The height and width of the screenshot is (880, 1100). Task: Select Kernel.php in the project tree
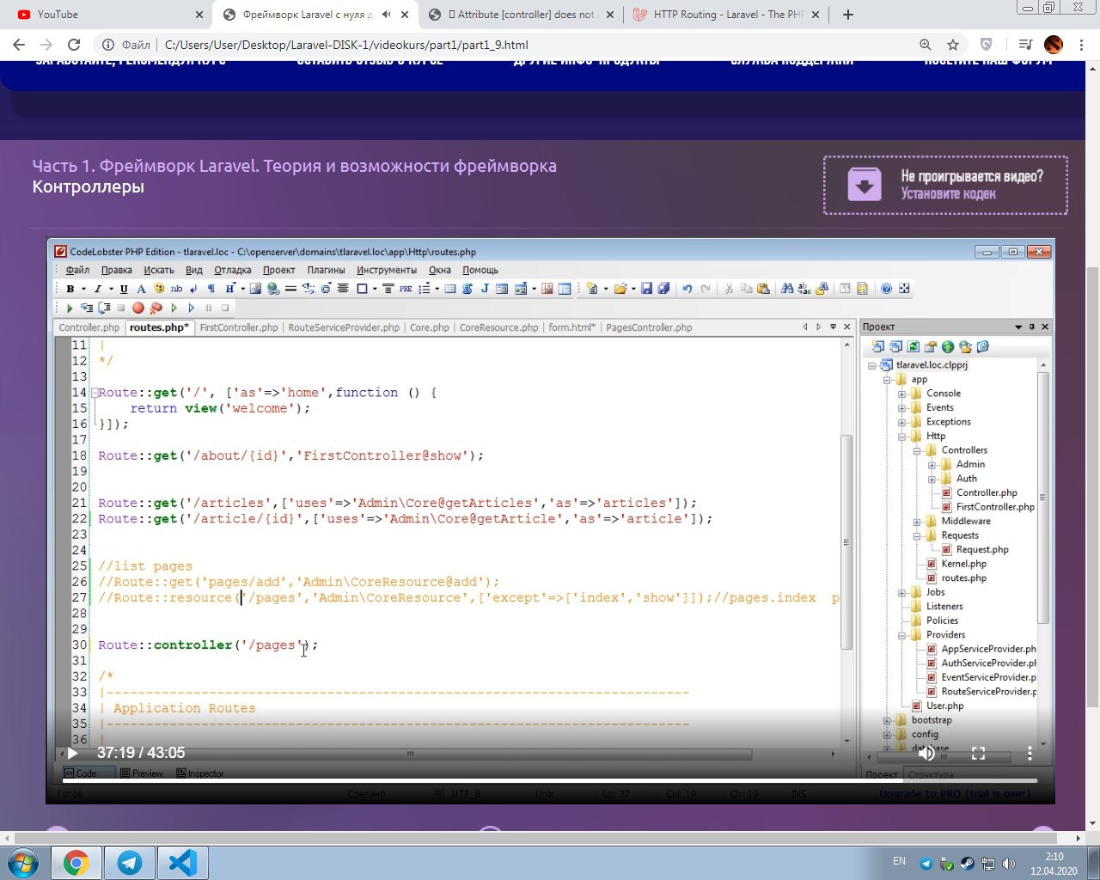click(x=963, y=564)
